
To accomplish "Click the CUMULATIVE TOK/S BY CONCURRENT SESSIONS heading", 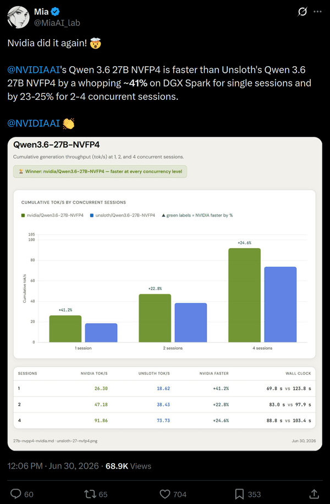I will (74, 202).
